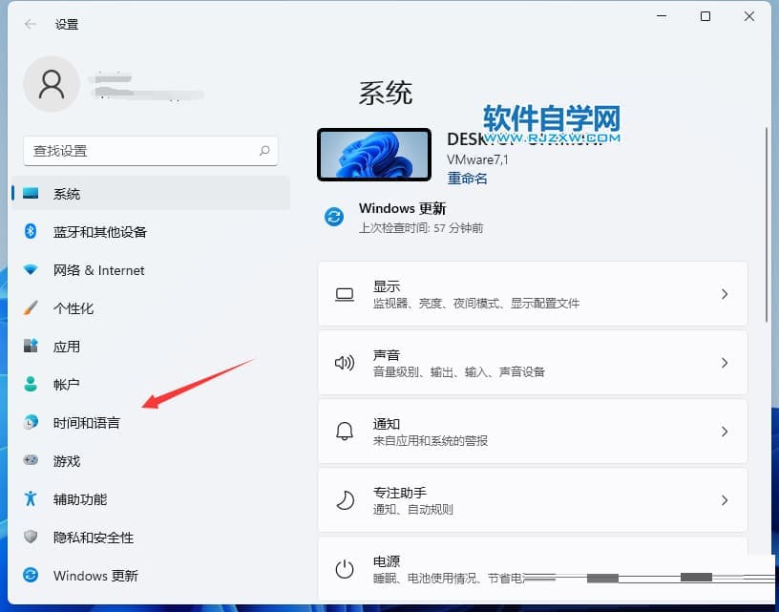The image size is (779, 612).
Task: Click the Personalization paintbrush icon
Action: pos(31,308)
